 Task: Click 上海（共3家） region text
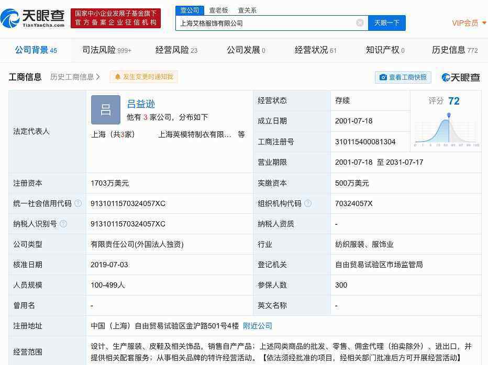(113, 134)
